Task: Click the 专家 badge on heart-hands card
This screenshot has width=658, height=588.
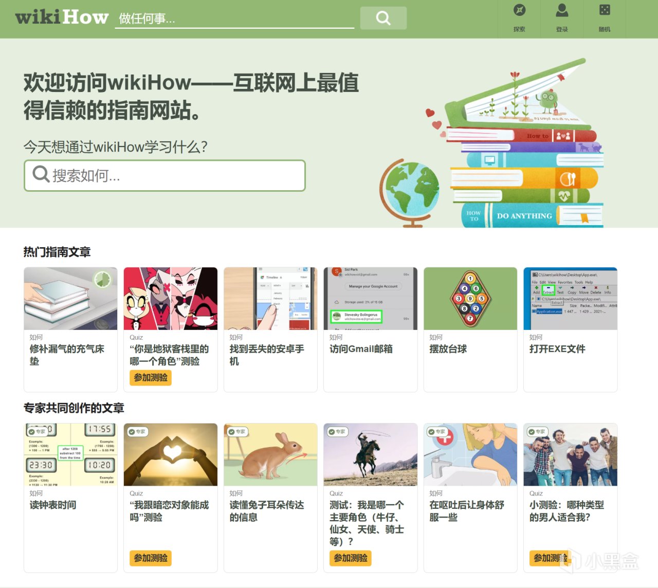Action: pos(137,432)
